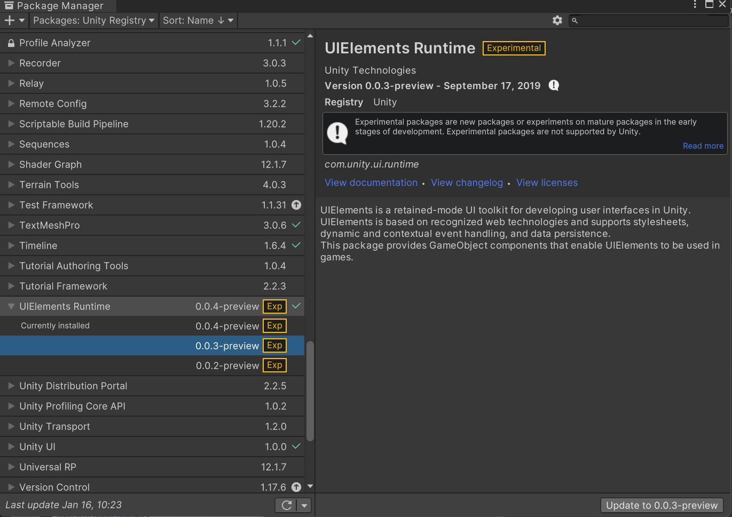The image size is (732, 517).
Task: Expand Terrain Tools package versions
Action: click(x=11, y=185)
